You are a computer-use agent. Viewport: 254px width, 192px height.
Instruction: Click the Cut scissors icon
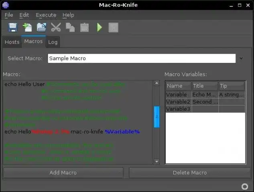point(56,27)
